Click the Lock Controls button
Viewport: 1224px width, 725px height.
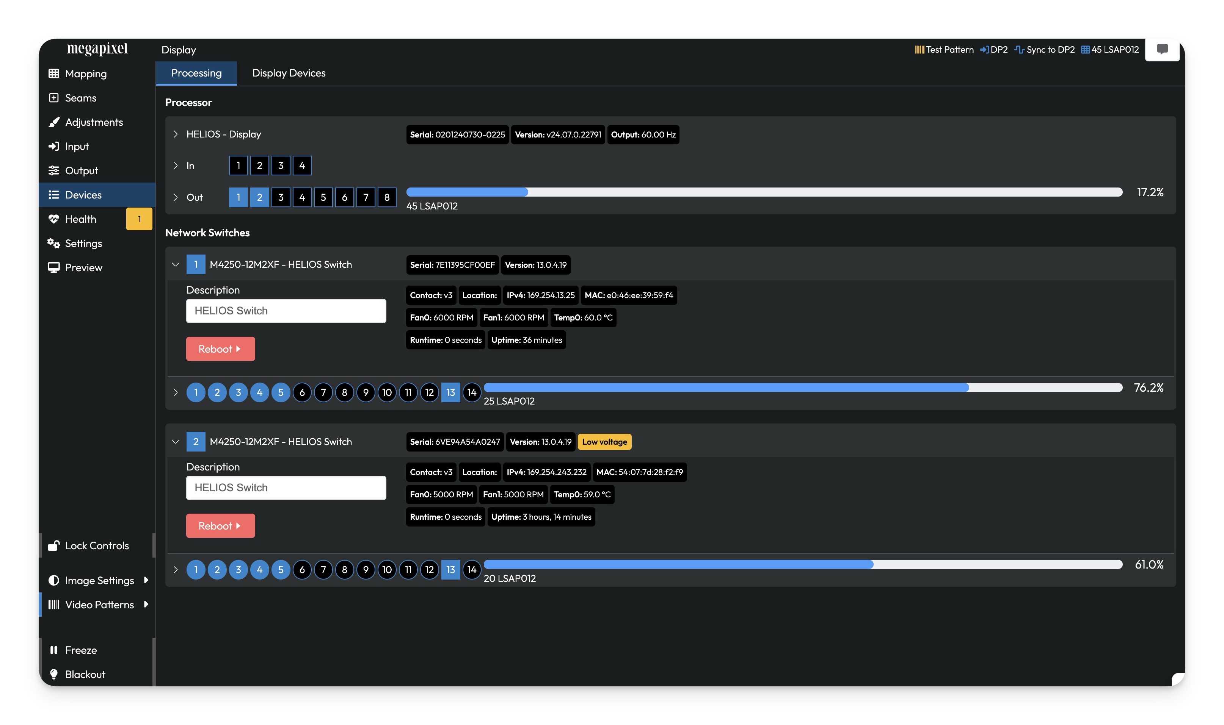[97, 546]
